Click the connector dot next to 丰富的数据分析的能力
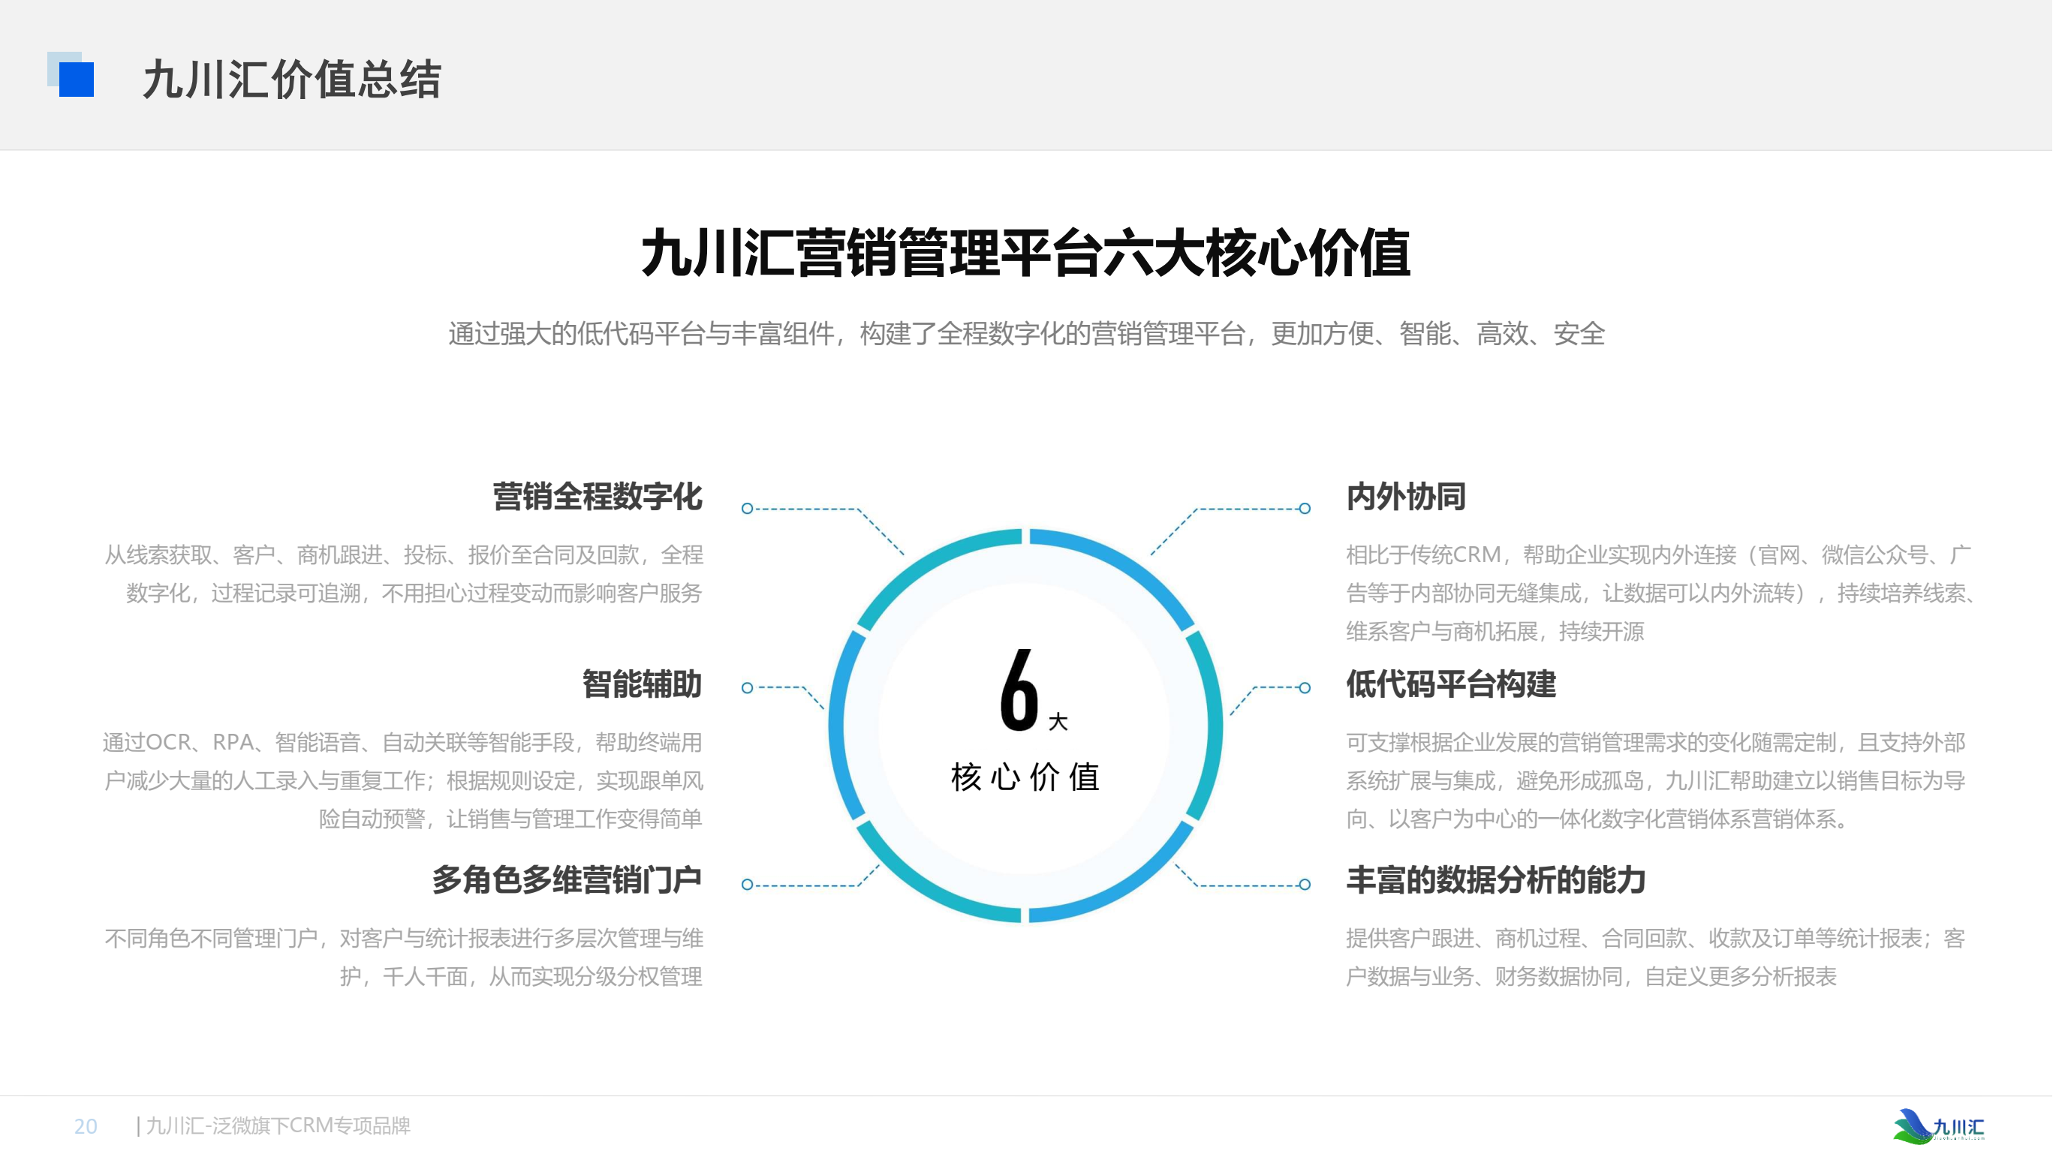Image resolution: width=2053 pixels, height=1154 pixels. pyautogui.click(x=1305, y=884)
